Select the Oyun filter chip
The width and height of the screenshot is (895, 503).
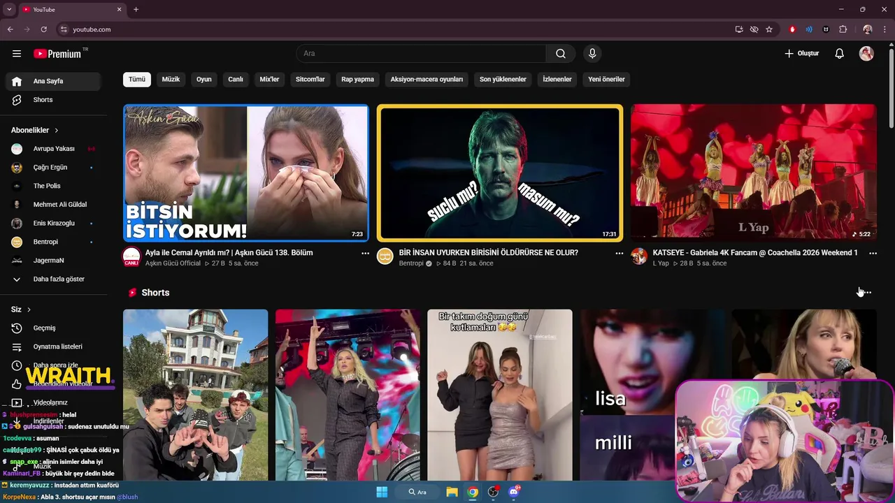[203, 80]
